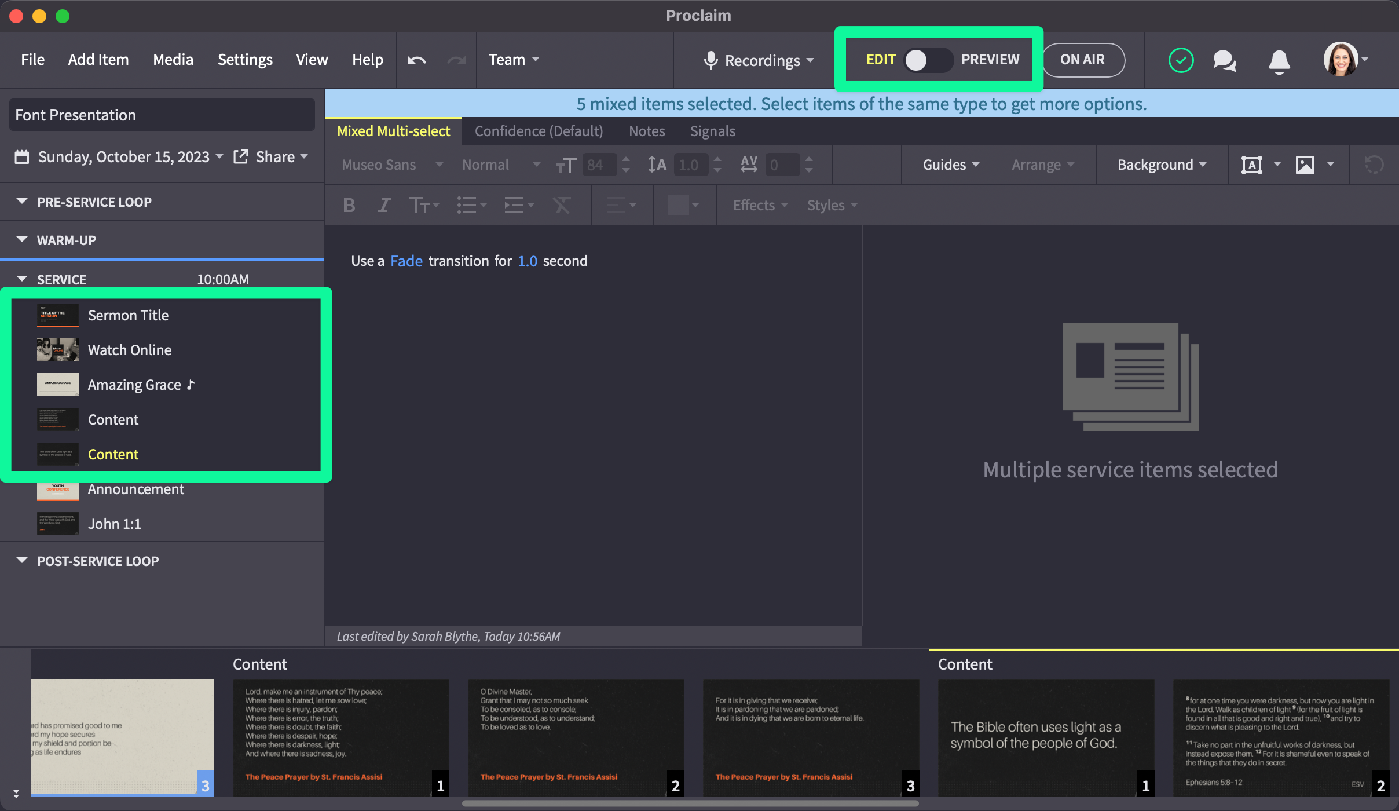
Task: Open the Help menu
Action: 368,60
